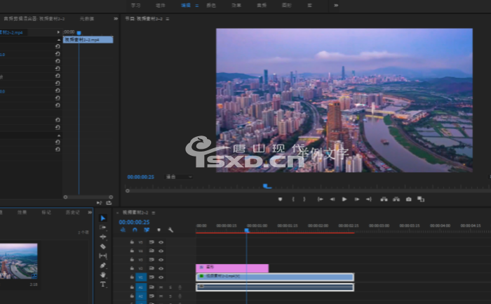Toggle Linked Selection in timeline

point(147,230)
